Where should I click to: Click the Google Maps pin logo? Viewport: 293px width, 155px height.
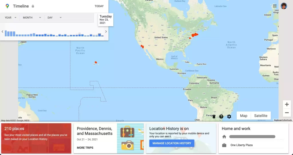(7, 6)
